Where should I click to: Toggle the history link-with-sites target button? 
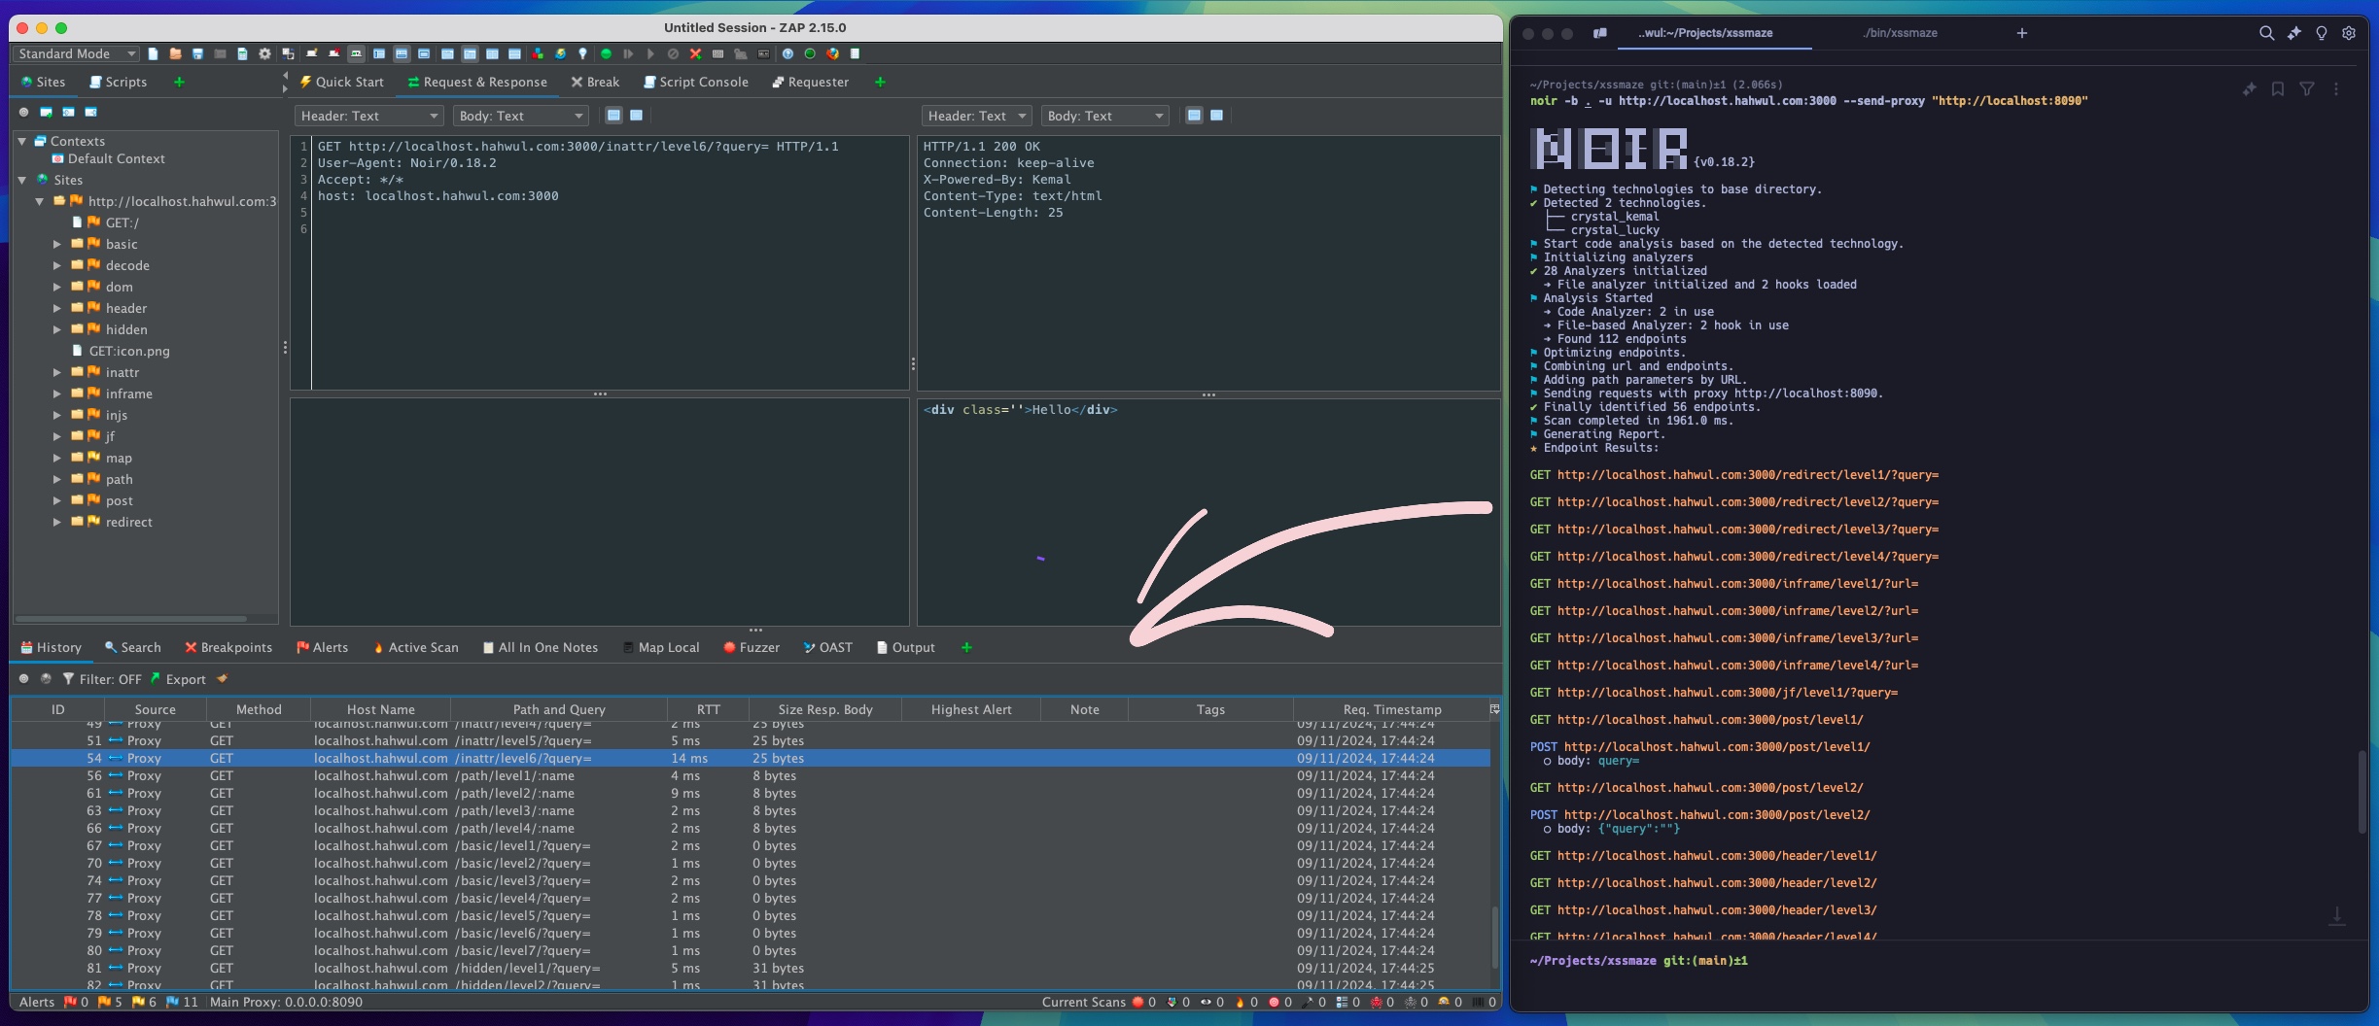pos(24,679)
